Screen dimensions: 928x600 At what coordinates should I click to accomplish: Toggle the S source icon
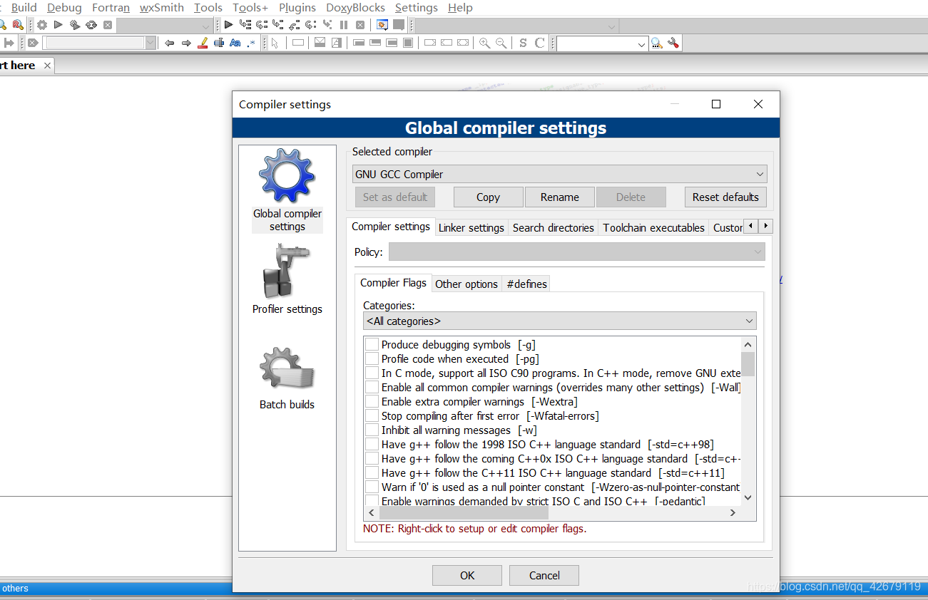pos(523,43)
